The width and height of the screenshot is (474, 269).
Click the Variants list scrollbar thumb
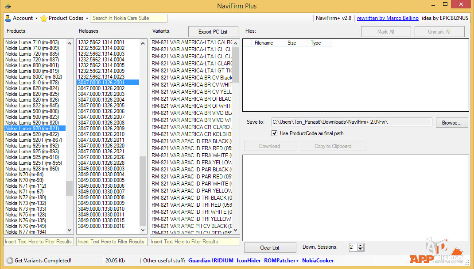point(236,64)
